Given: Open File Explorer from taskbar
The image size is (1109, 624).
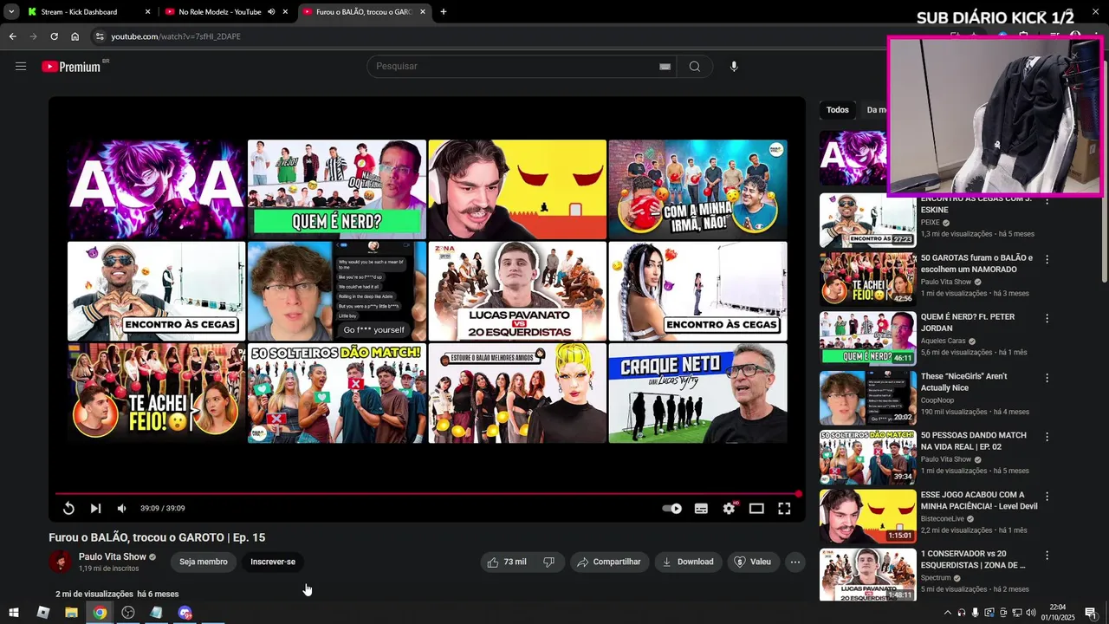Looking at the screenshot, I should [71, 613].
